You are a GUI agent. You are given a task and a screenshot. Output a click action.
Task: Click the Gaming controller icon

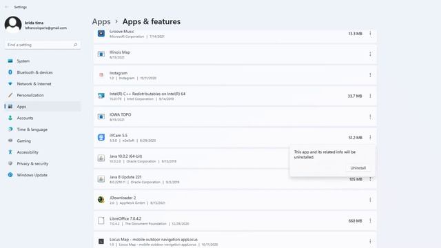10,141
